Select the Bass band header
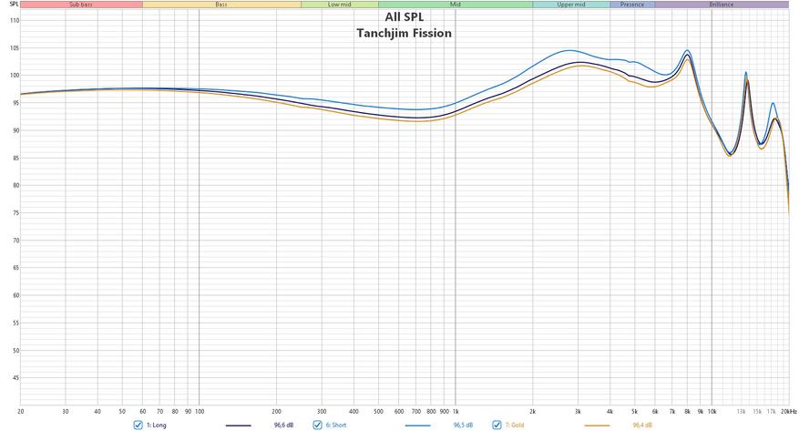 click(x=221, y=5)
